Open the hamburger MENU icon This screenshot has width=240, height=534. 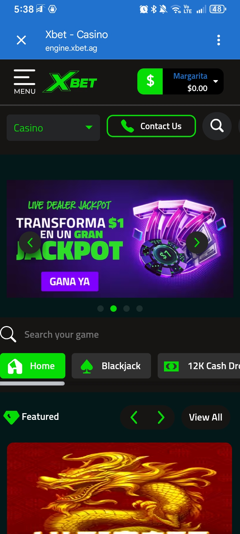25,82
